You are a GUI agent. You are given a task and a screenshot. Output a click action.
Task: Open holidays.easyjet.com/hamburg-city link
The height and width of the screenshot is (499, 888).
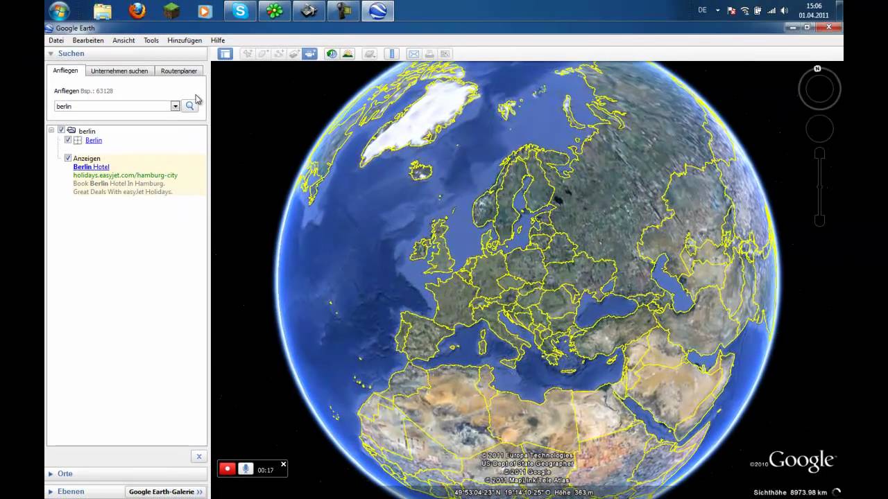pos(126,175)
